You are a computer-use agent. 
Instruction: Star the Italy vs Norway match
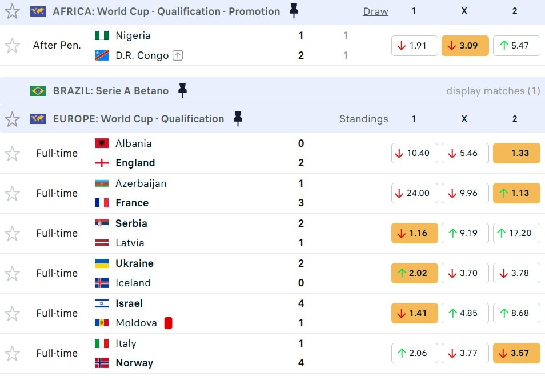pyautogui.click(x=12, y=353)
